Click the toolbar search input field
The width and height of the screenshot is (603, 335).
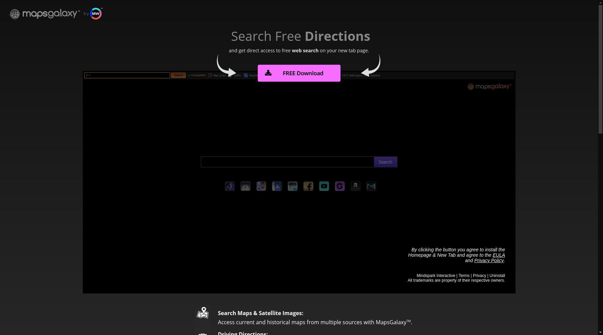tap(127, 75)
